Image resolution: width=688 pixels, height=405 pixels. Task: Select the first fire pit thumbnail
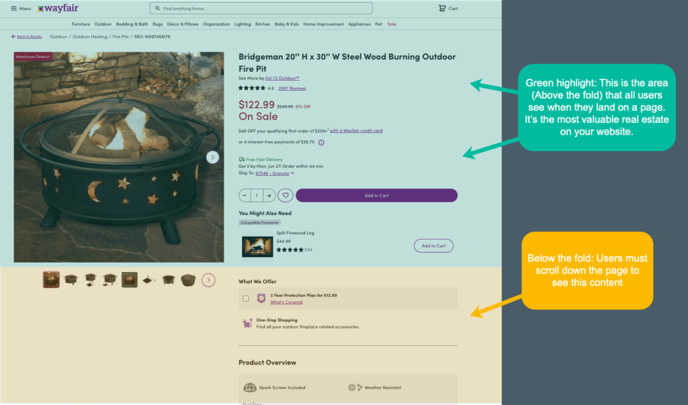click(x=51, y=279)
